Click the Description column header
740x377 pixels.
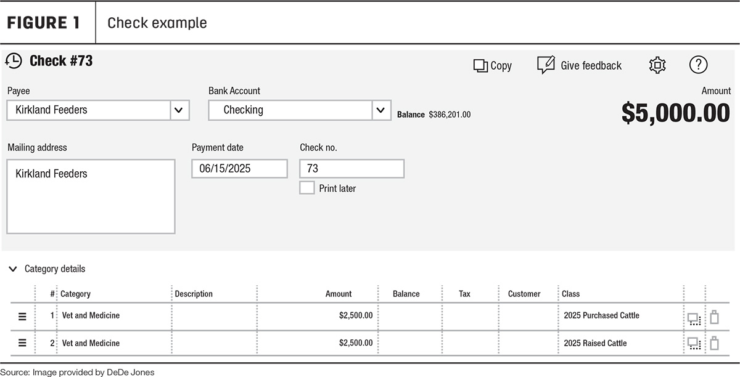(x=194, y=294)
